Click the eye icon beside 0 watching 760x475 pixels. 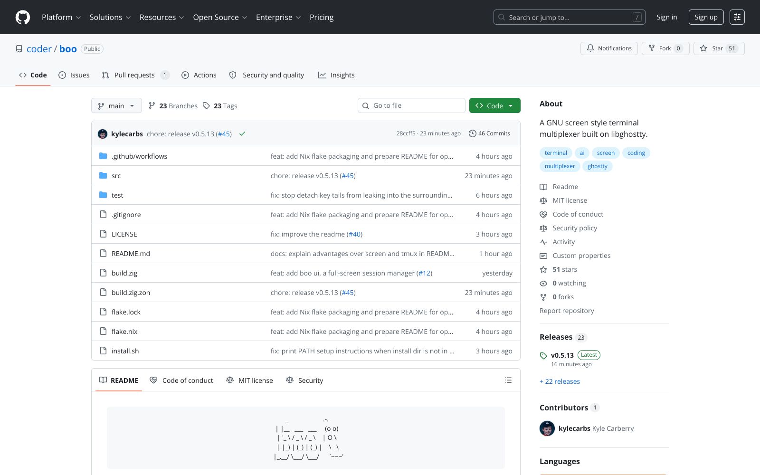pyautogui.click(x=543, y=283)
